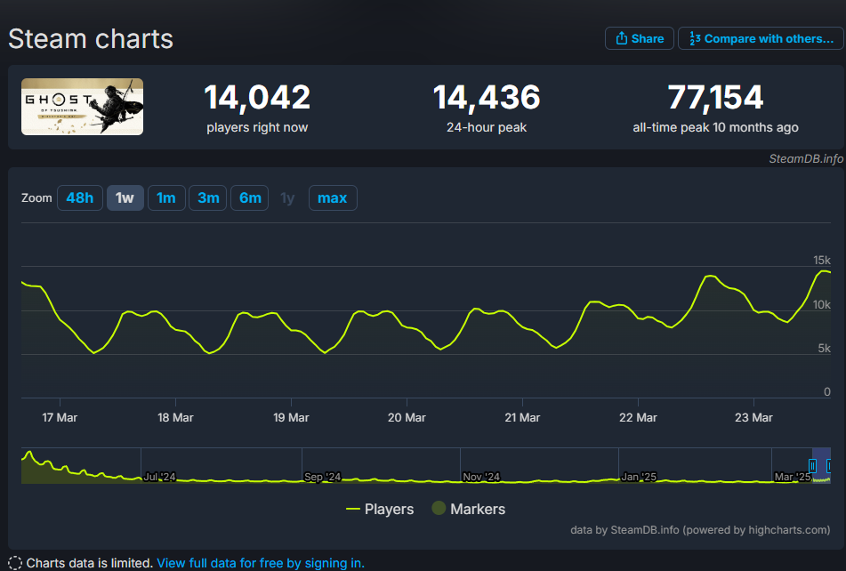Click the highcharts.com data credit
The width and height of the screenshot is (846, 571).
(x=700, y=530)
